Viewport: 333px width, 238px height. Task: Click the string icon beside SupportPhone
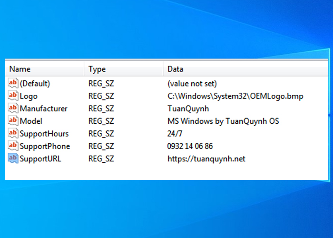tap(13, 146)
